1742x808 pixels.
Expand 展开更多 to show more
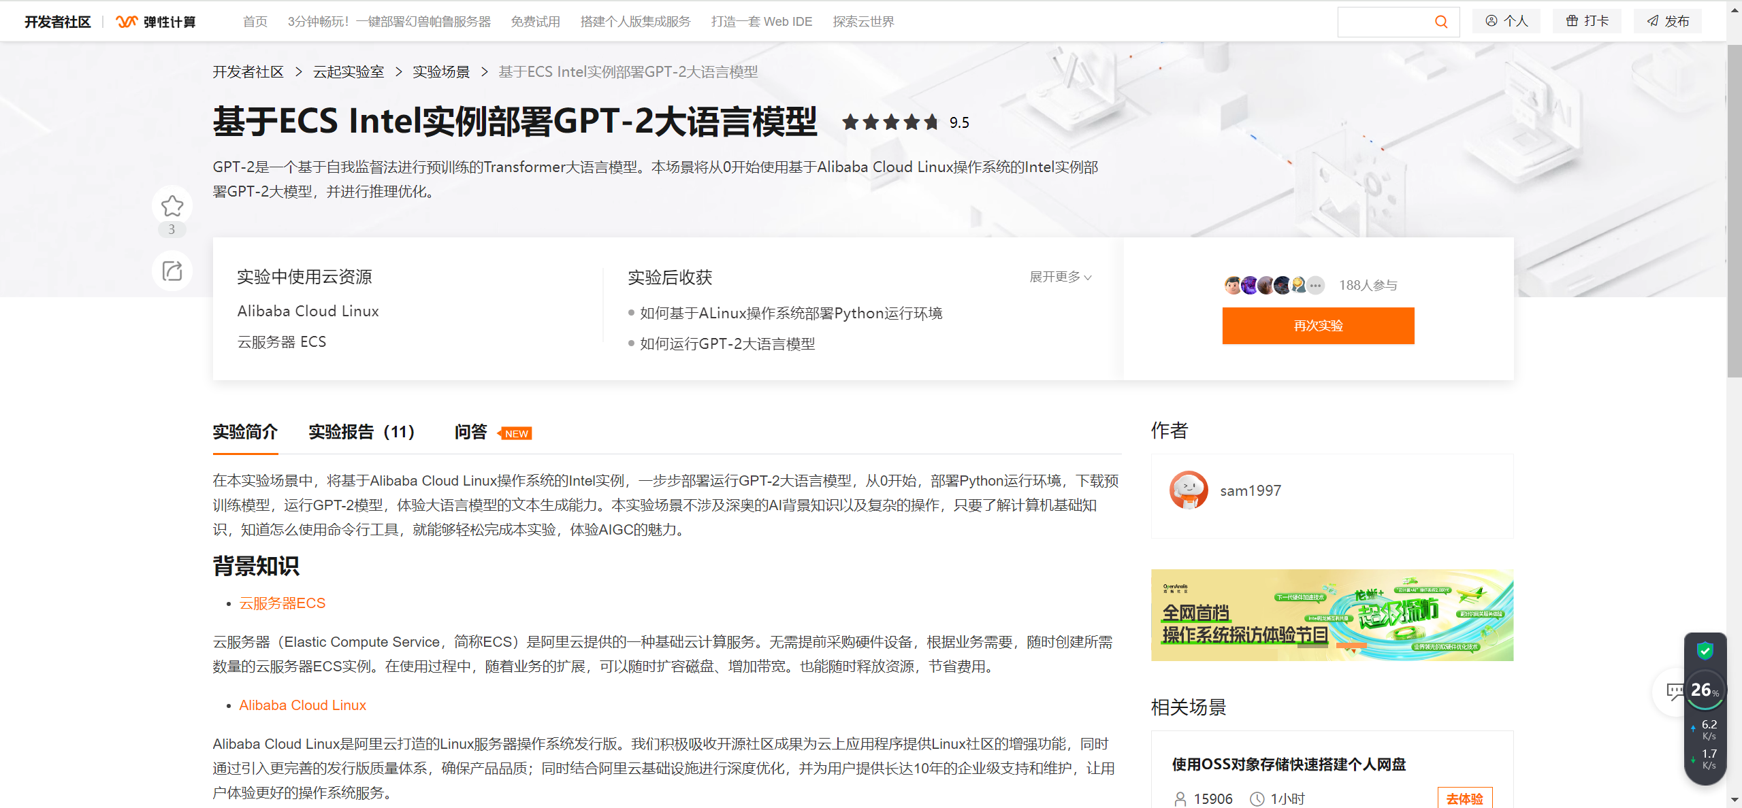pos(1060,277)
